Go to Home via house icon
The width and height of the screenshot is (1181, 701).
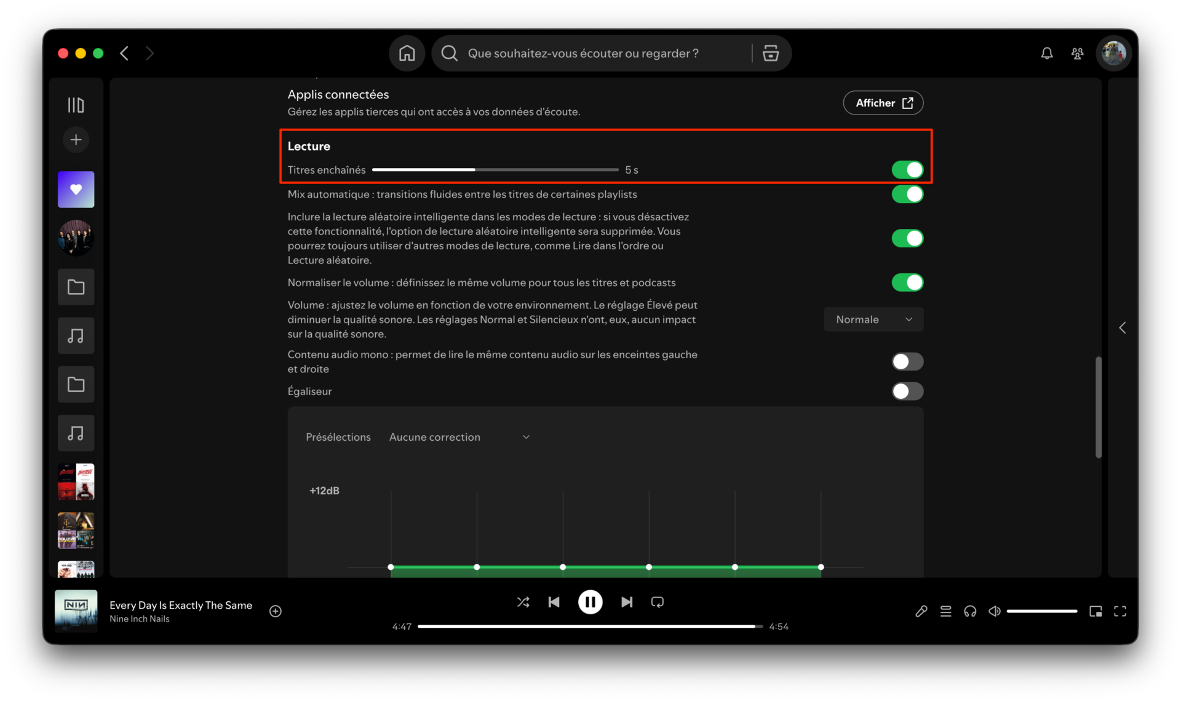click(x=407, y=54)
